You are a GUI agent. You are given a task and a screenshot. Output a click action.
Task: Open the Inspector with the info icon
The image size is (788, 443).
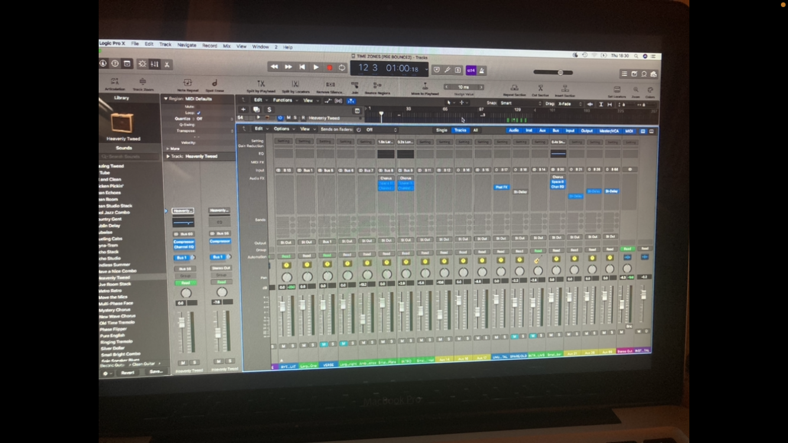click(103, 64)
